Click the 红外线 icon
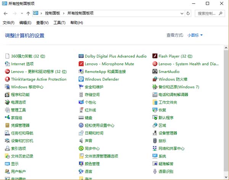229x180 pixels. click(x=81, y=110)
